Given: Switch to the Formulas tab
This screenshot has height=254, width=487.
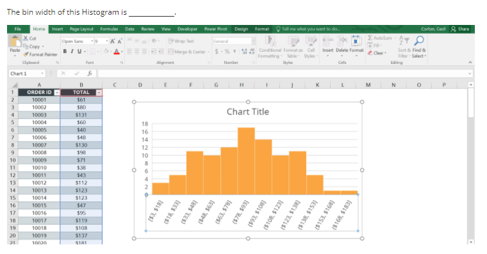Looking at the screenshot, I should point(109,29).
